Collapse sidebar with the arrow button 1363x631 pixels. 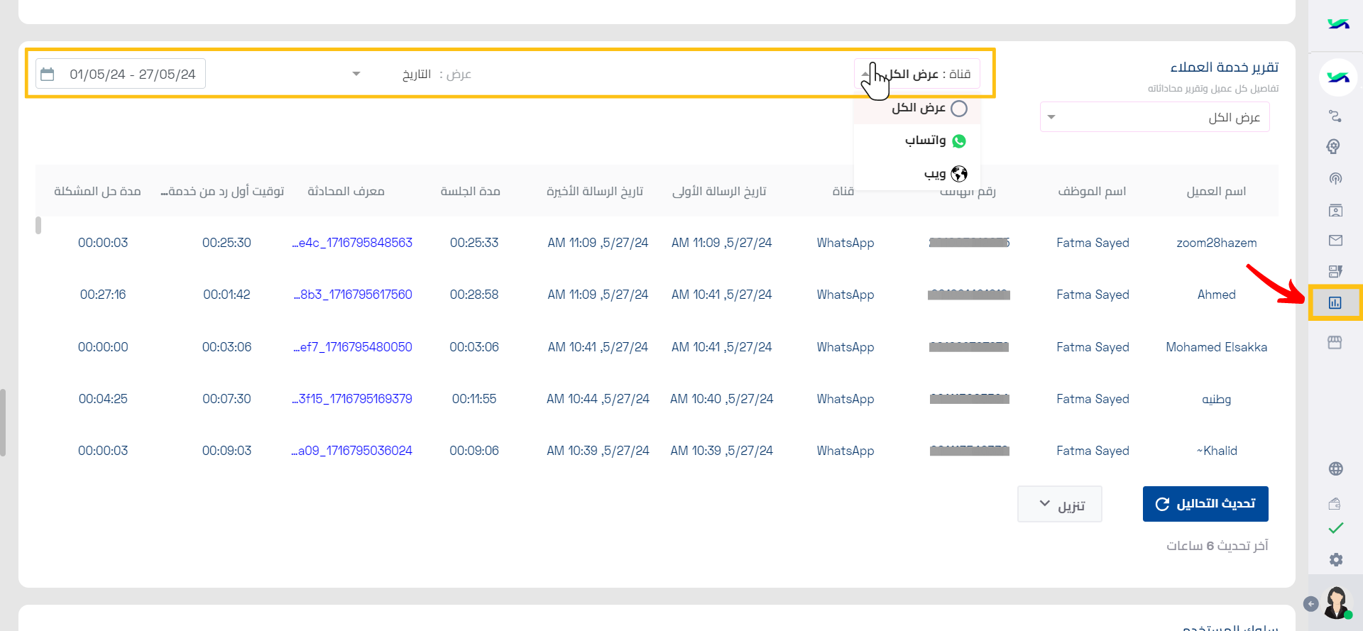pyautogui.click(x=1311, y=603)
